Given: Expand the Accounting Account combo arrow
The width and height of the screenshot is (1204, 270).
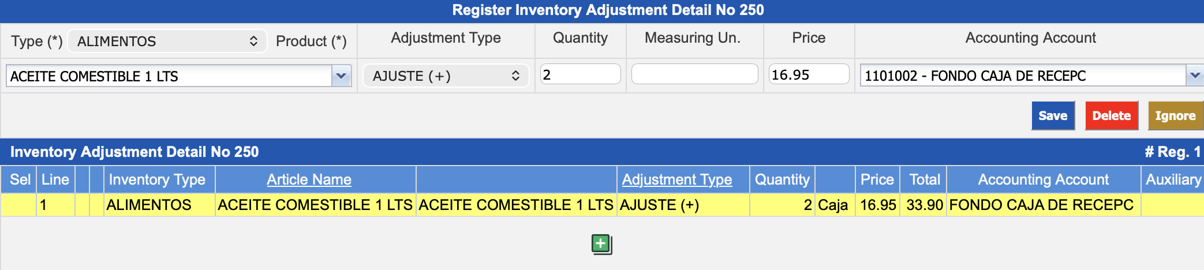Looking at the screenshot, I should [x=1194, y=76].
